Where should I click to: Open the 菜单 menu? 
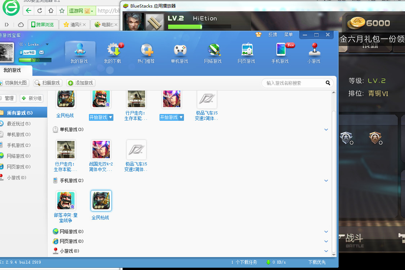(x=288, y=35)
